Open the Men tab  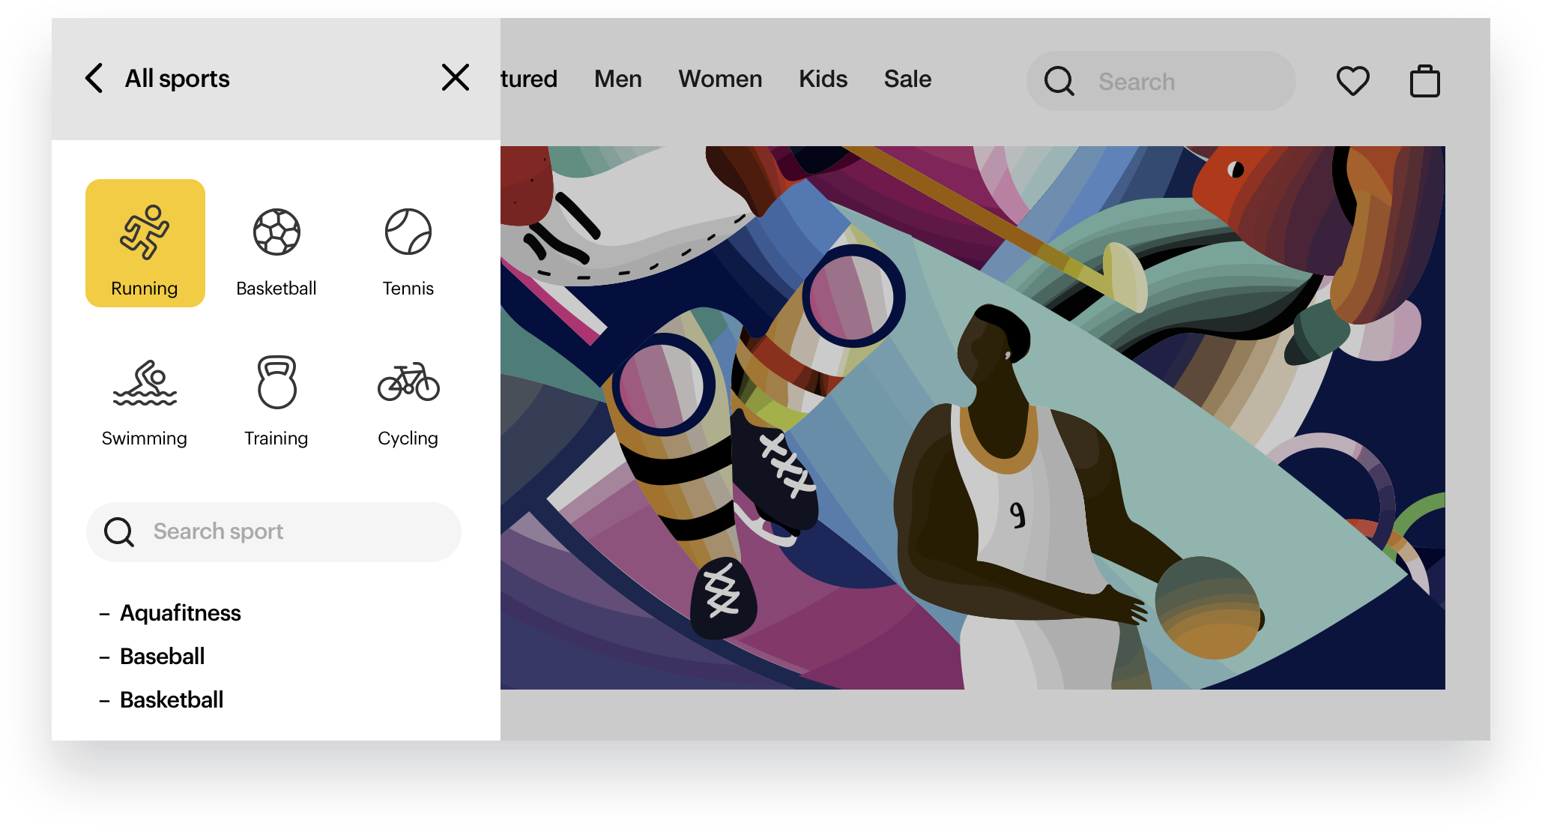coord(617,79)
